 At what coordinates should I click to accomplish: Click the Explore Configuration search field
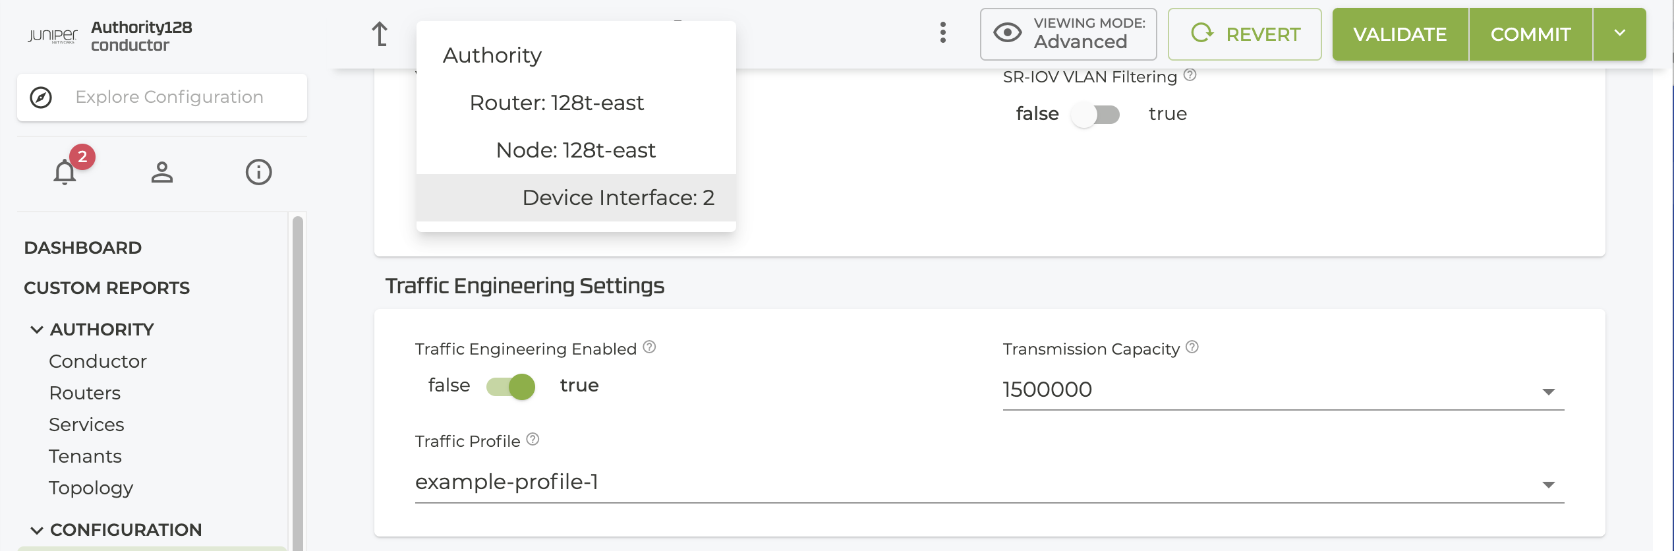[169, 97]
